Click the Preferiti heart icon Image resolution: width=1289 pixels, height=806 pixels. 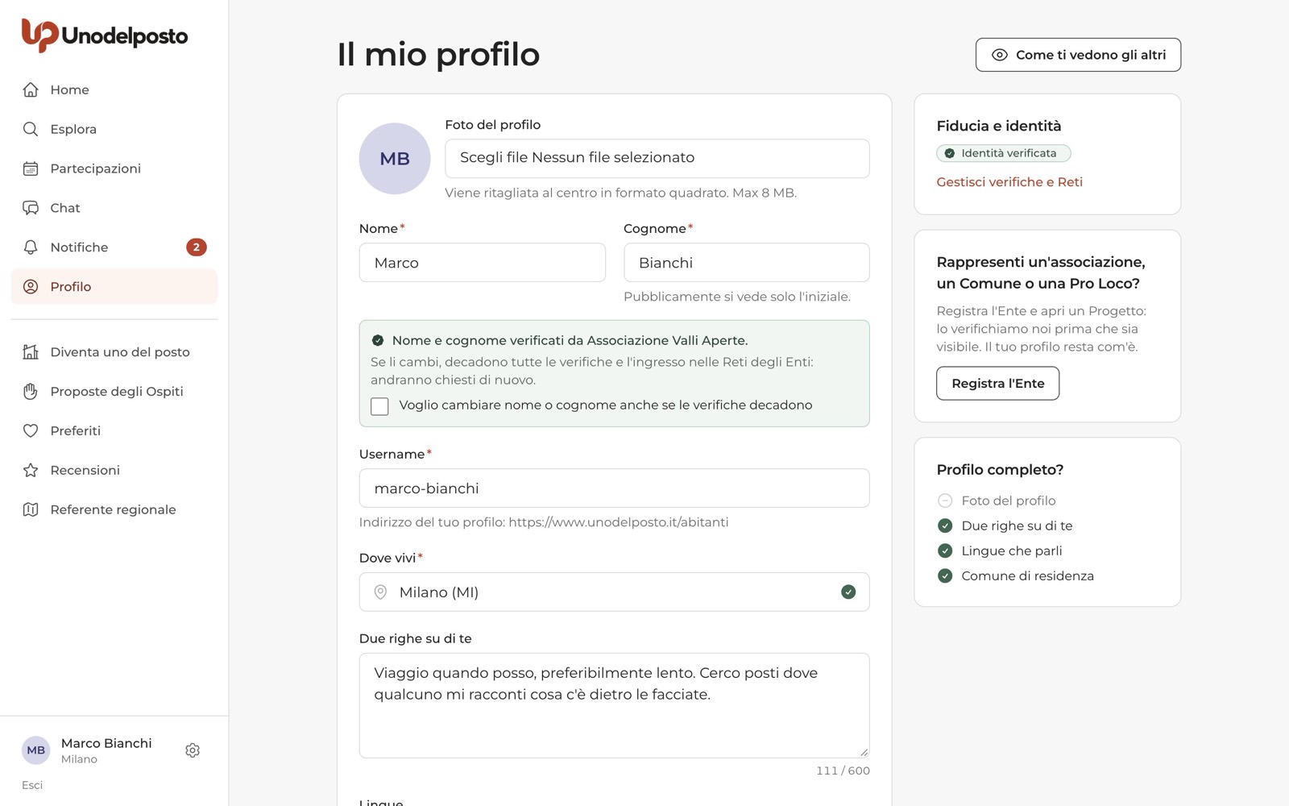pos(31,431)
